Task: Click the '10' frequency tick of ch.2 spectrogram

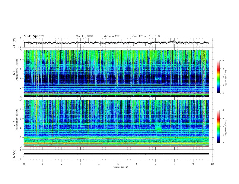Action: click(21, 100)
